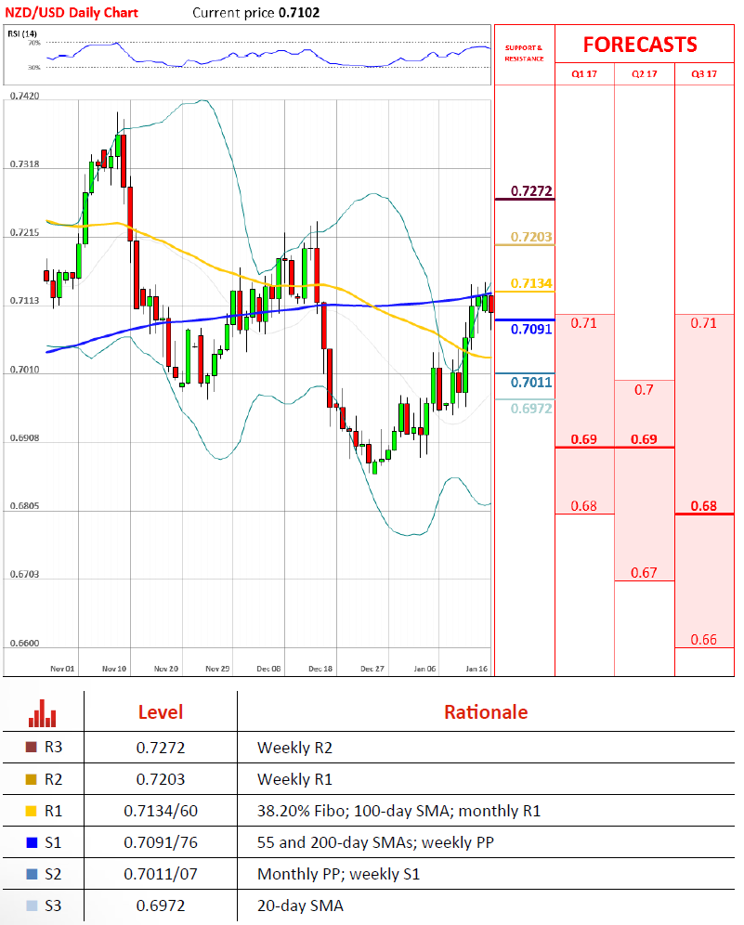Click the S2 steel blue color swatch
744x925 pixels.
pos(32,874)
